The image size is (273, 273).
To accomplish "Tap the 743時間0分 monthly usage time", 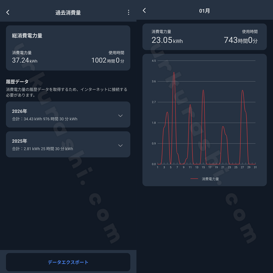I will pyautogui.click(x=240, y=40).
